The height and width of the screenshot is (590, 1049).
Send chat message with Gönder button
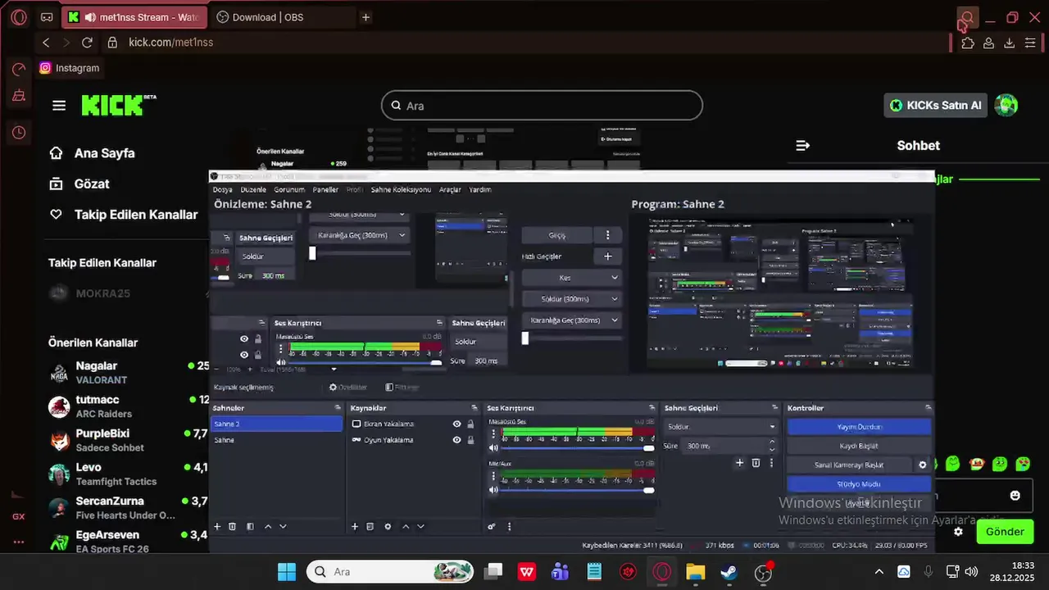click(1005, 532)
